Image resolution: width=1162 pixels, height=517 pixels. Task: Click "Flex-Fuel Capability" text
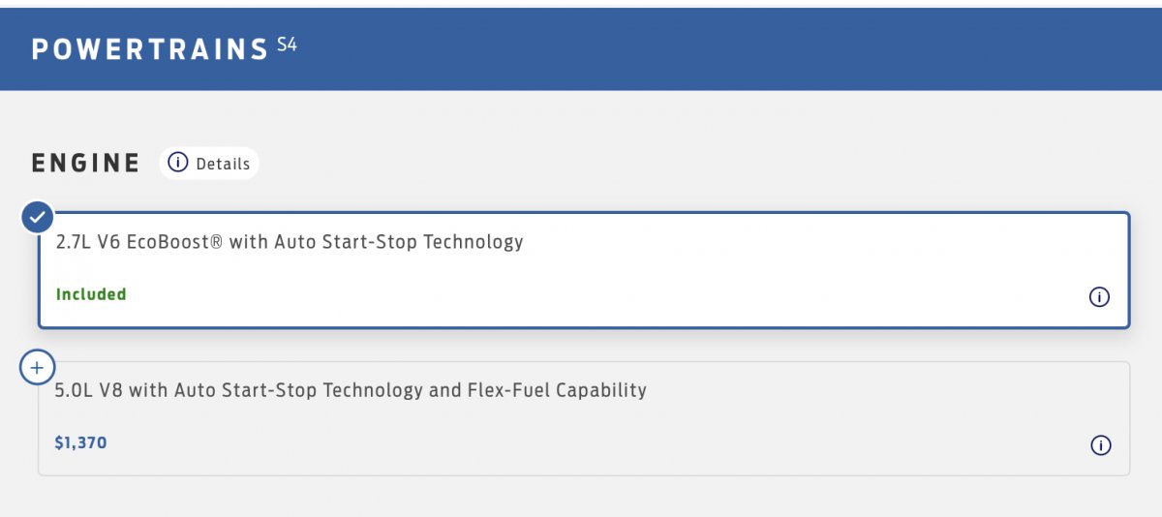click(557, 390)
